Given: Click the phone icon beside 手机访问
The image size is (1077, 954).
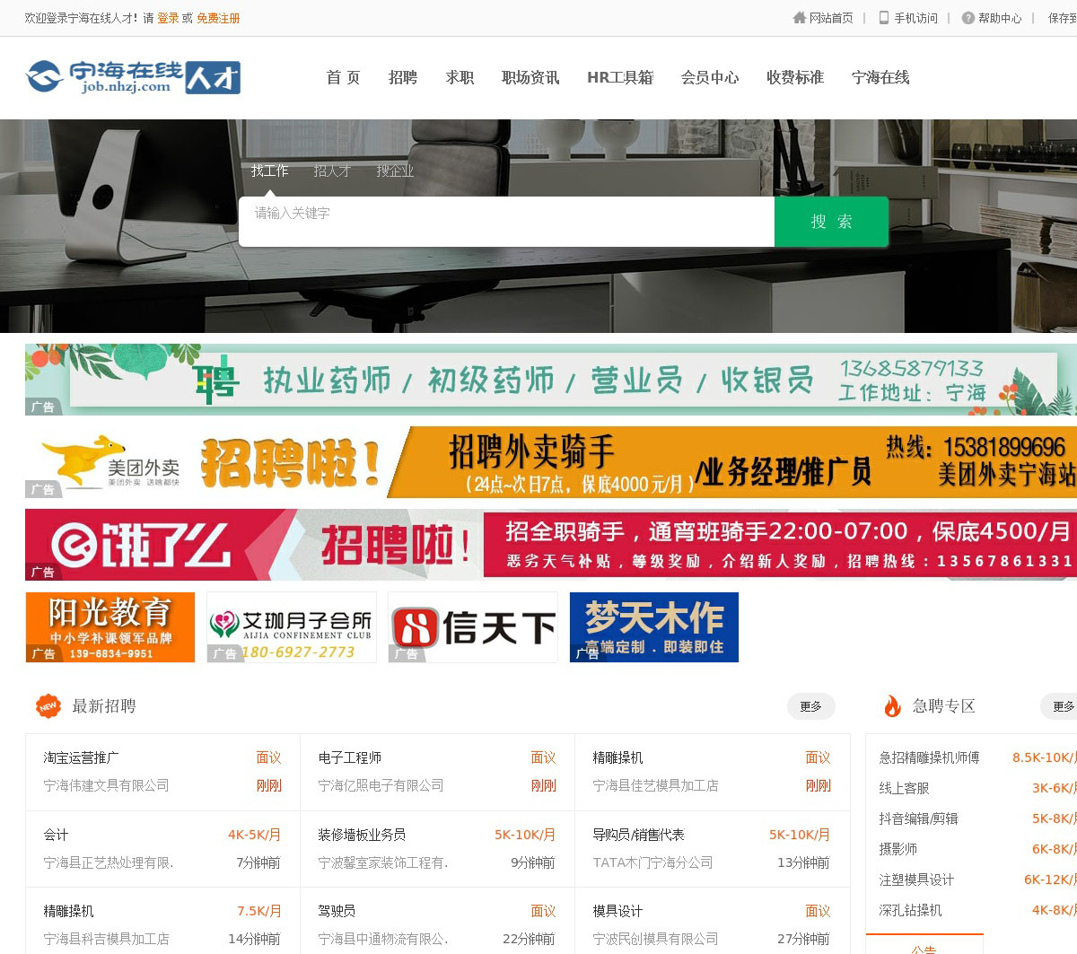Looking at the screenshot, I should click(884, 18).
